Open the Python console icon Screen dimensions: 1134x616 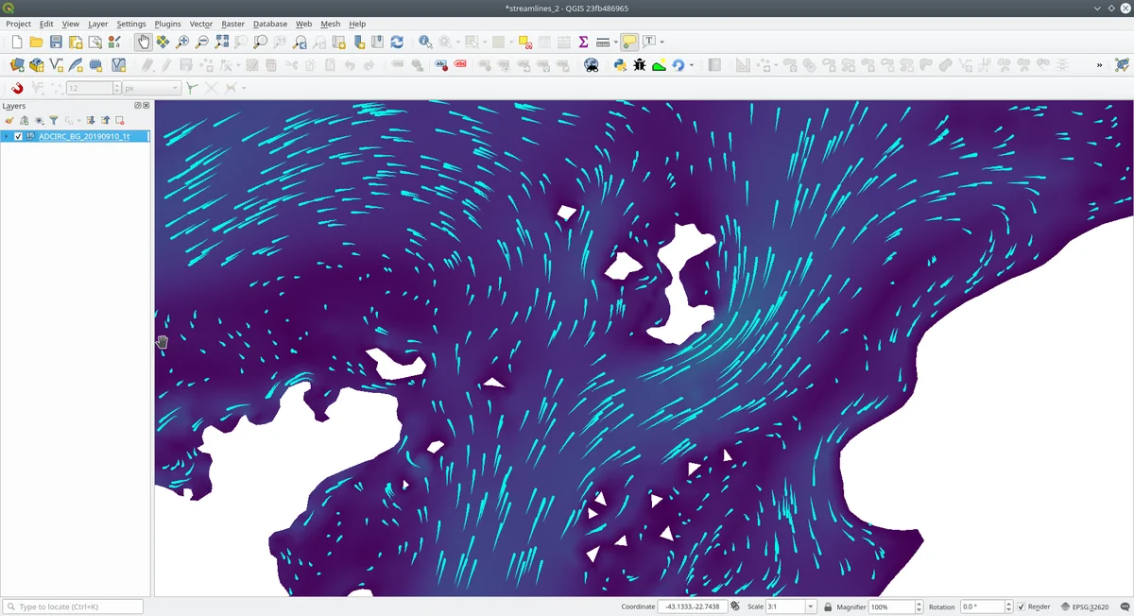pyautogui.click(x=620, y=65)
